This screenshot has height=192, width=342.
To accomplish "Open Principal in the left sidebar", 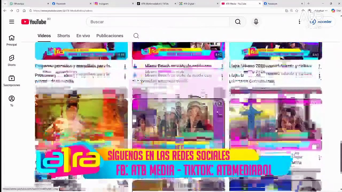I will (x=11, y=41).
